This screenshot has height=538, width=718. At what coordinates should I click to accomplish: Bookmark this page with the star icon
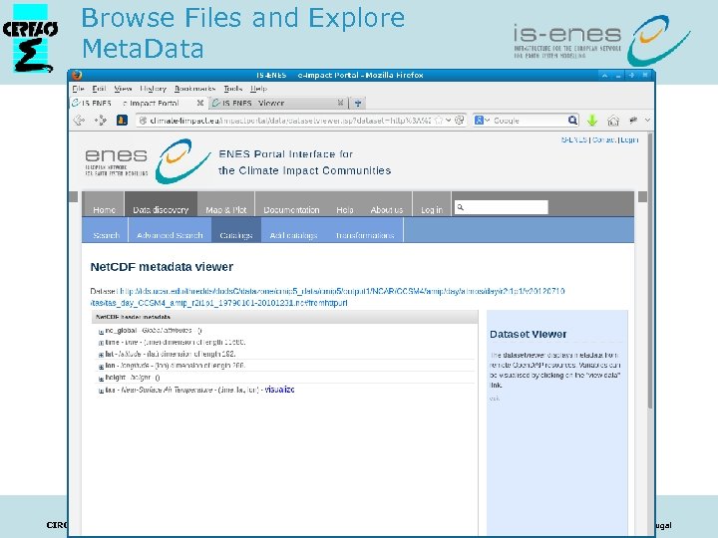[x=438, y=121]
